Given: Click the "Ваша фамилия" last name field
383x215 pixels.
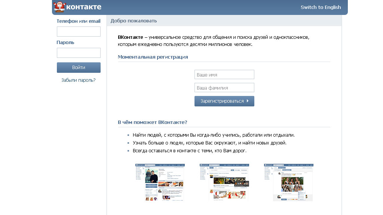Looking at the screenshot, I should 224,88.
